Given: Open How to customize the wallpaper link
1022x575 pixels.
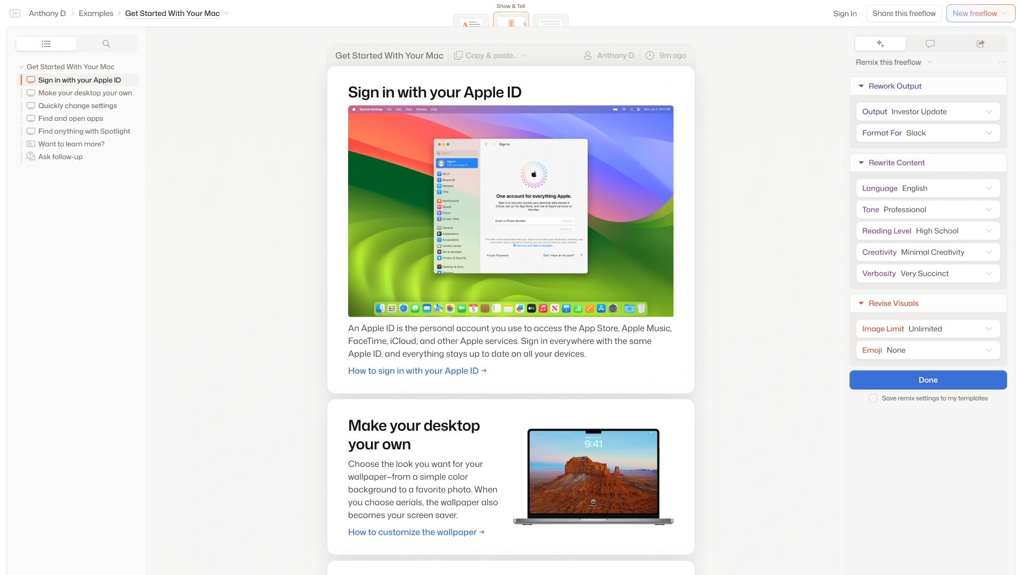Looking at the screenshot, I should coord(416,532).
